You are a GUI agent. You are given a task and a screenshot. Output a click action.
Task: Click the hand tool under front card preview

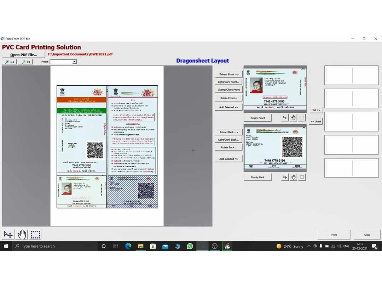click(x=293, y=118)
